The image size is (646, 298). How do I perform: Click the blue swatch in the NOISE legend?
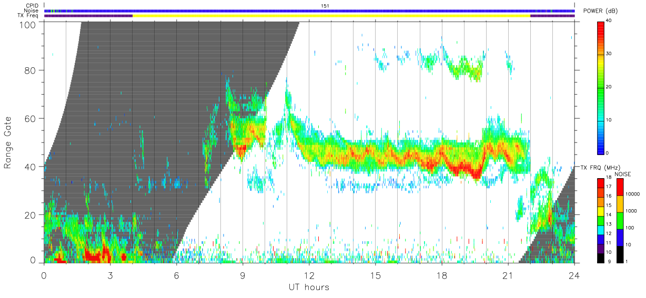[x=620, y=238]
